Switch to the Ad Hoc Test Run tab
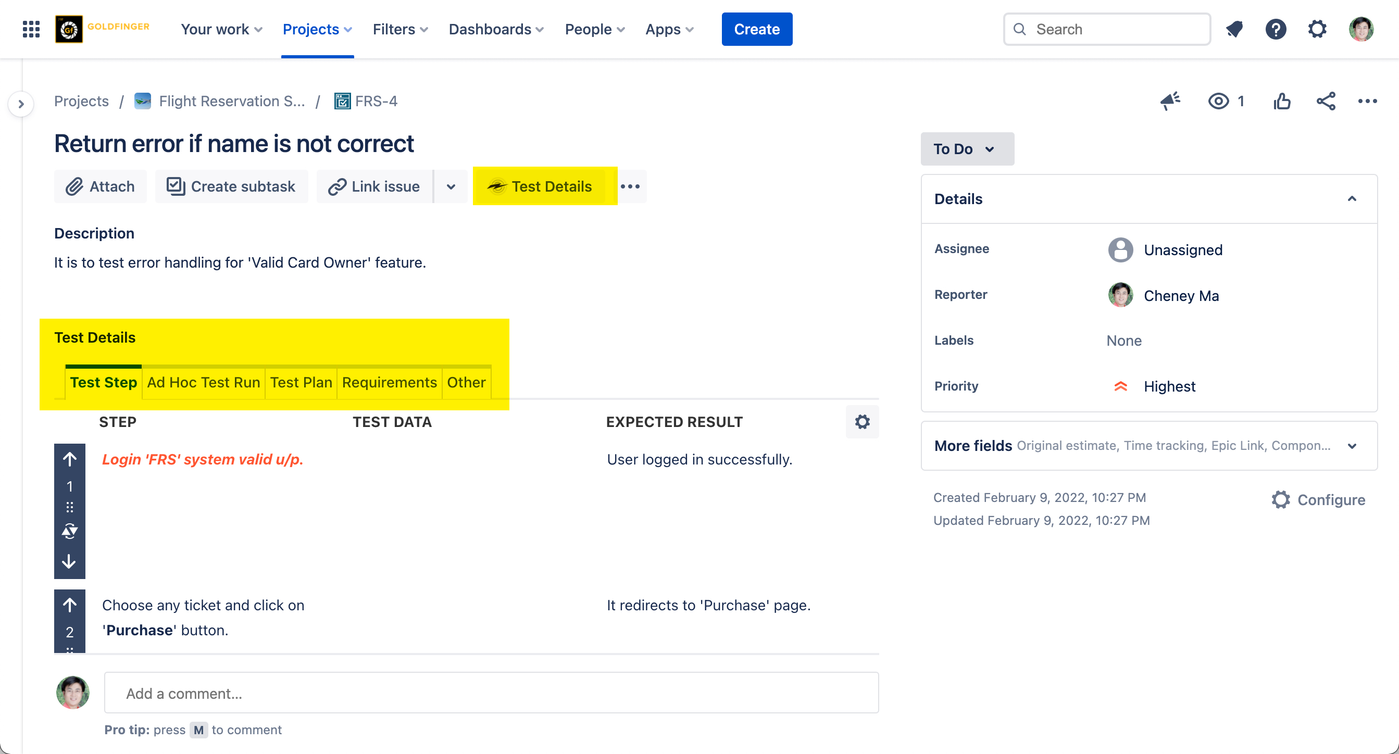 pos(203,382)
